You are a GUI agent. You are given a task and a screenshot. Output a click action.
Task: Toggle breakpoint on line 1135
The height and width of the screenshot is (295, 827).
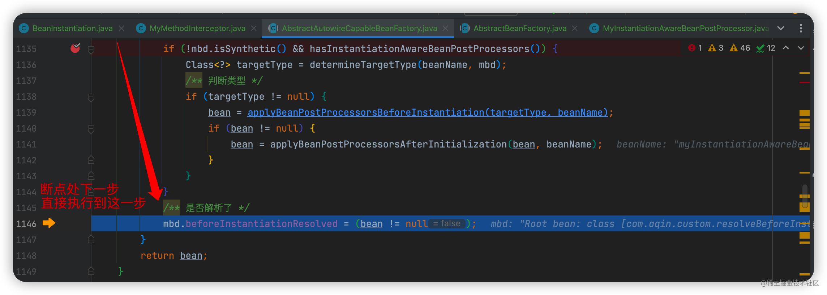(75, 48)
